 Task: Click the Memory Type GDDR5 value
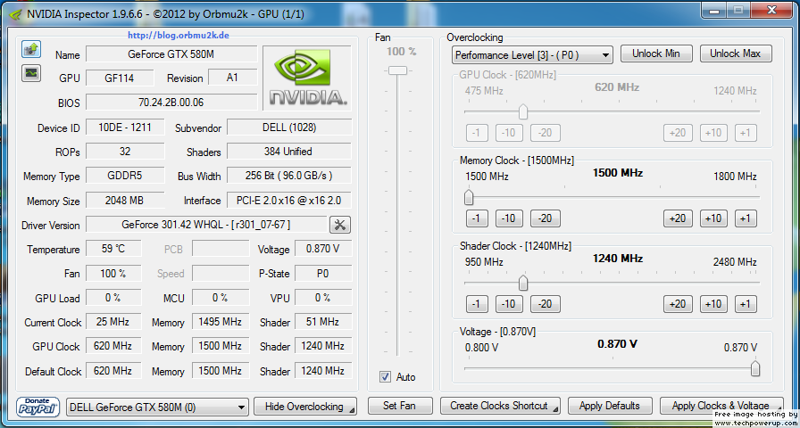pyautogui.click(x=125, y=176)
